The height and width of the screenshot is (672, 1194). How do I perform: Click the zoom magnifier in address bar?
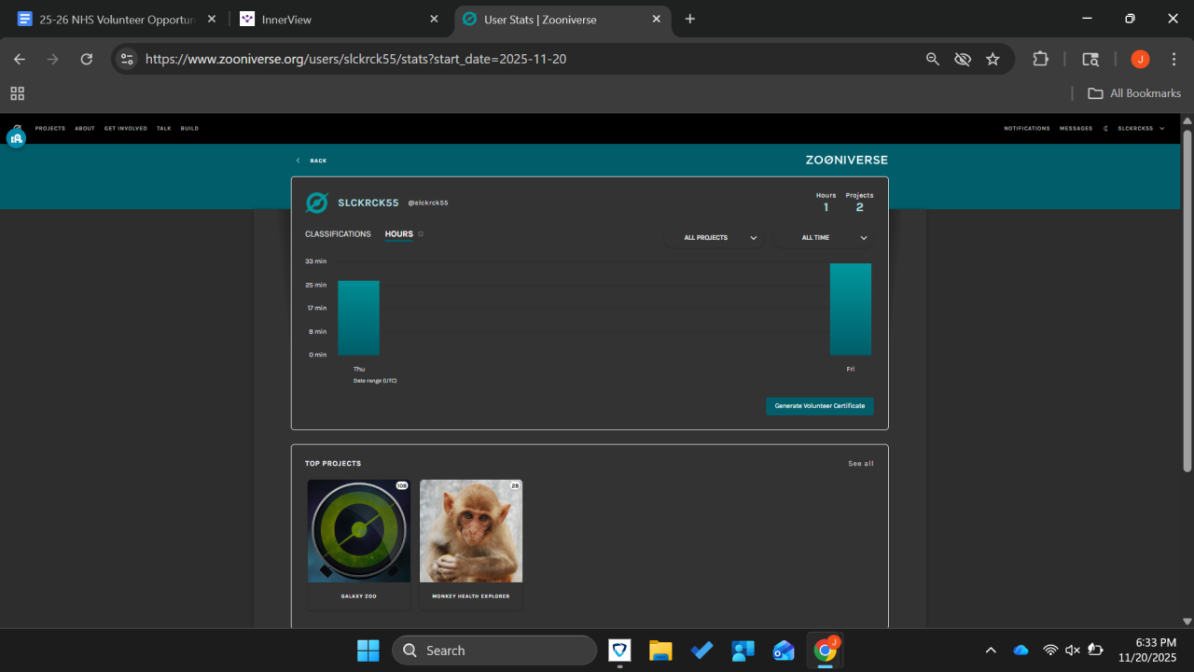[932, 59]
